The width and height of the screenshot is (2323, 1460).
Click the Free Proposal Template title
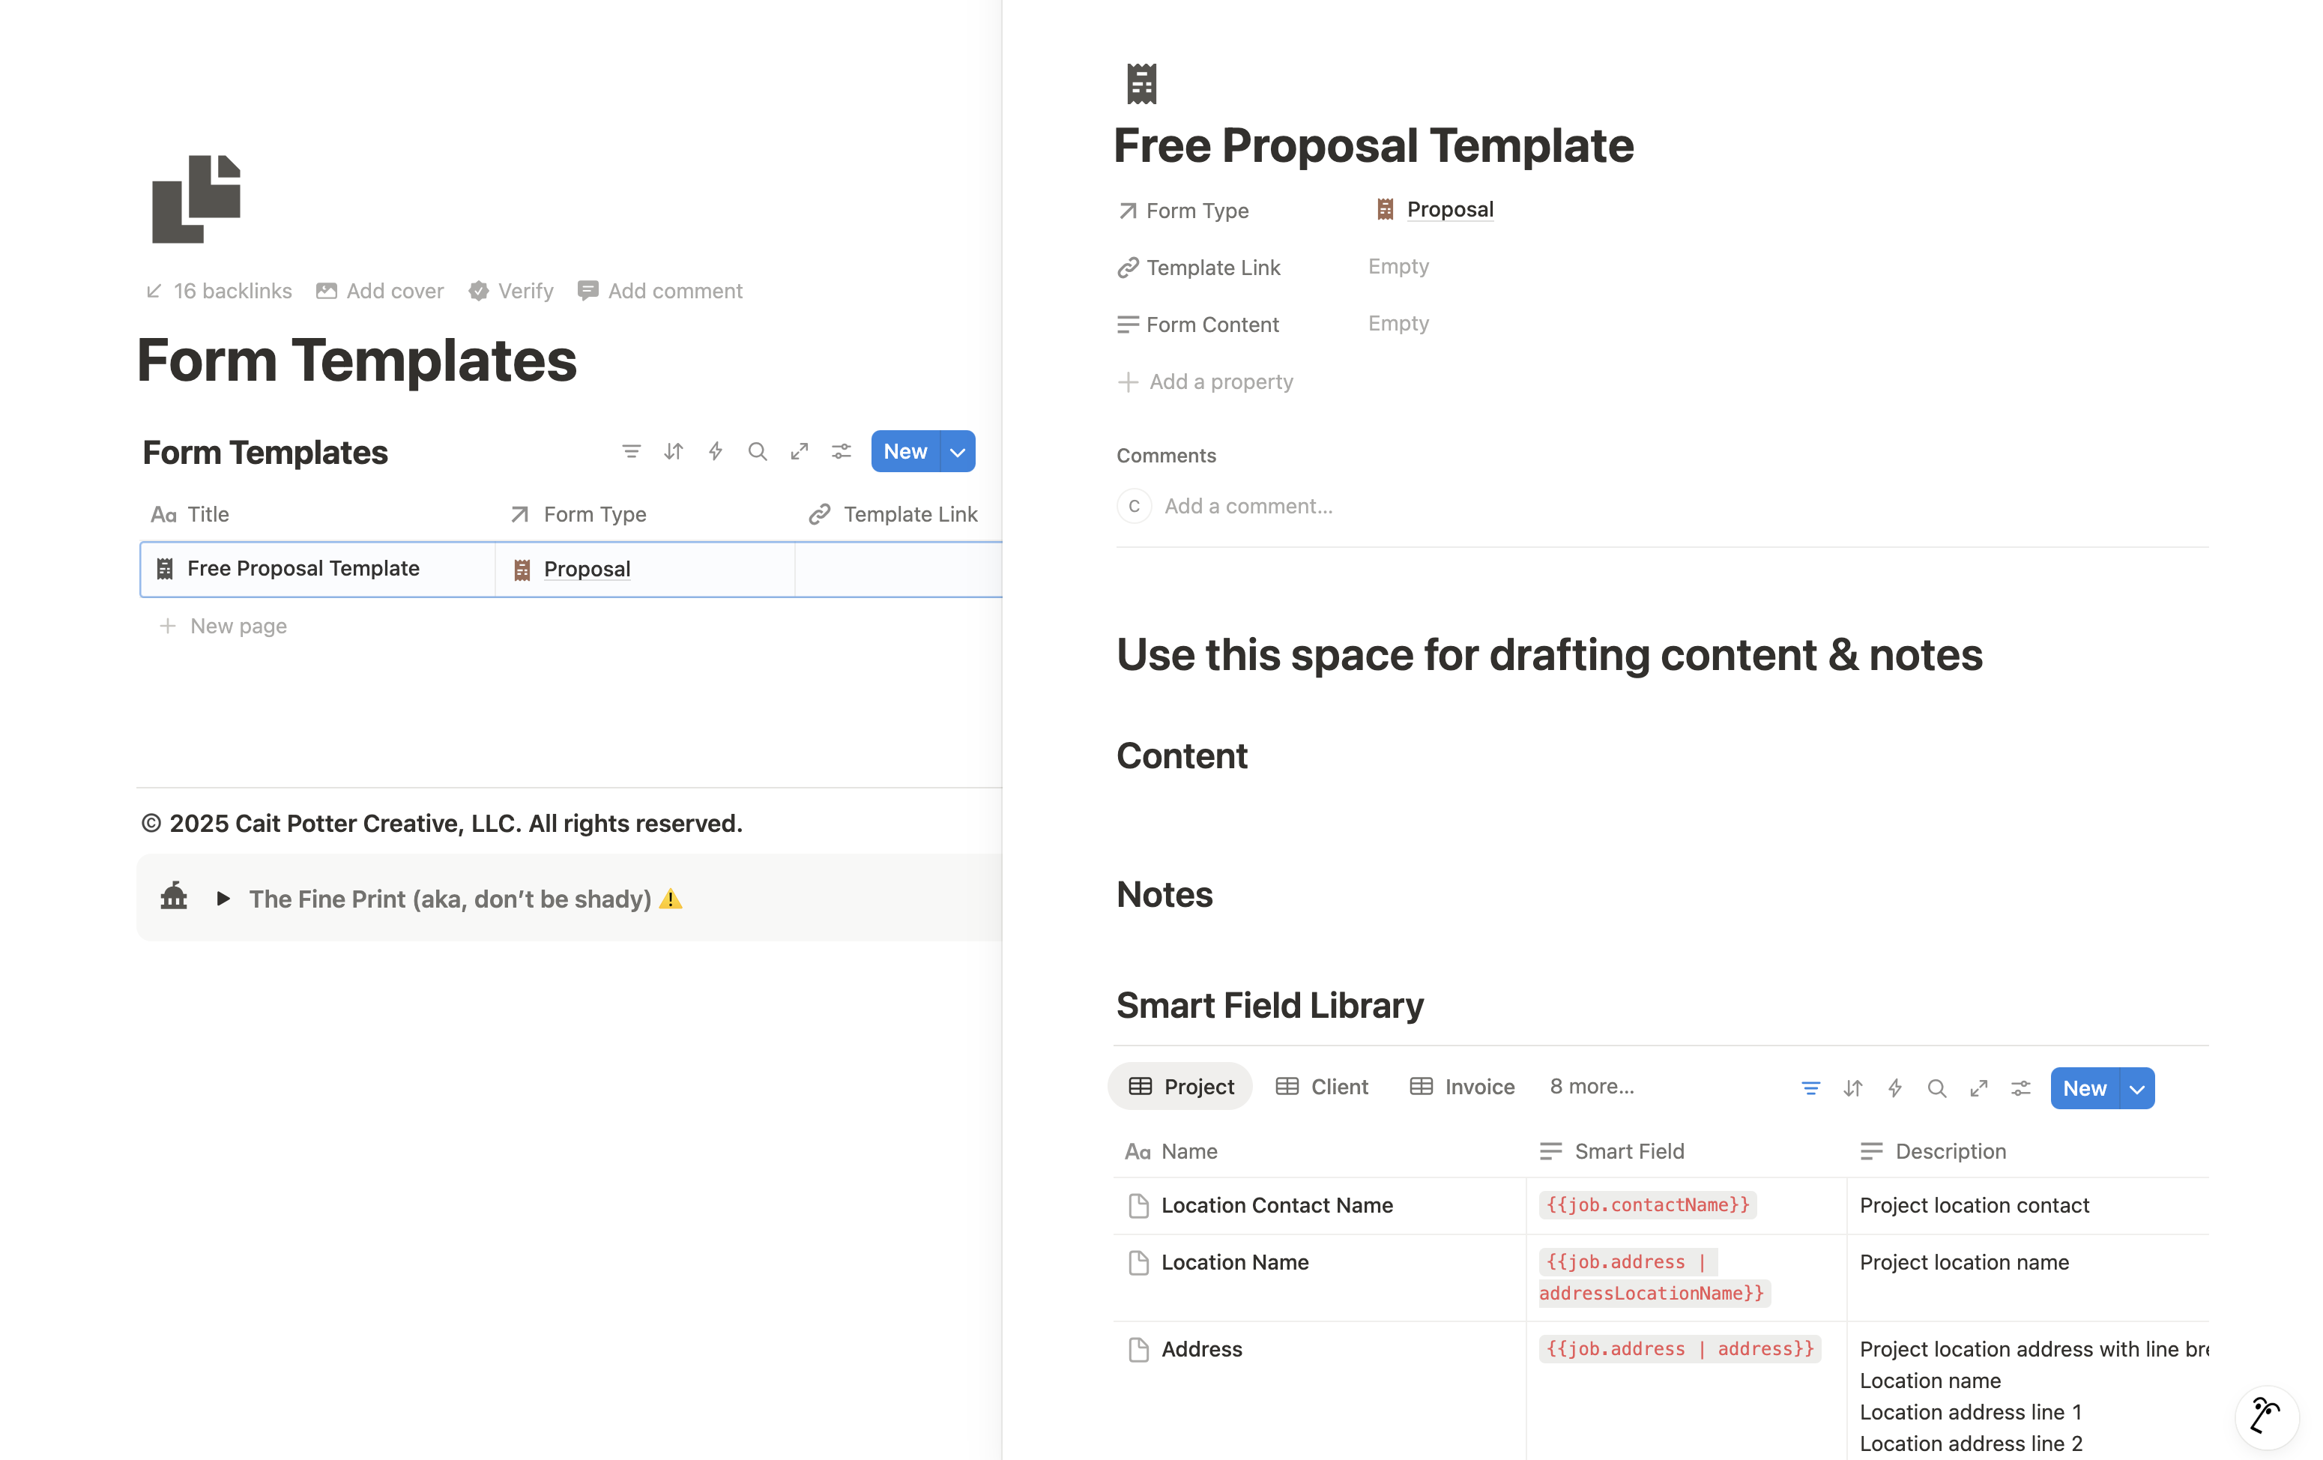point(1373,147)
